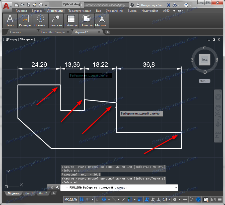Click the Open file icon
This screenshot has width=225, height=205.
pos(23,5)
